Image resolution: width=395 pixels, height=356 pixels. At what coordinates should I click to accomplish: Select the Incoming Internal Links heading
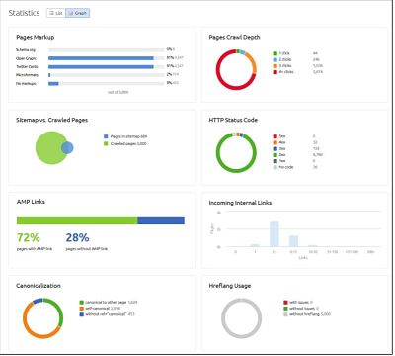click(240, 203)
